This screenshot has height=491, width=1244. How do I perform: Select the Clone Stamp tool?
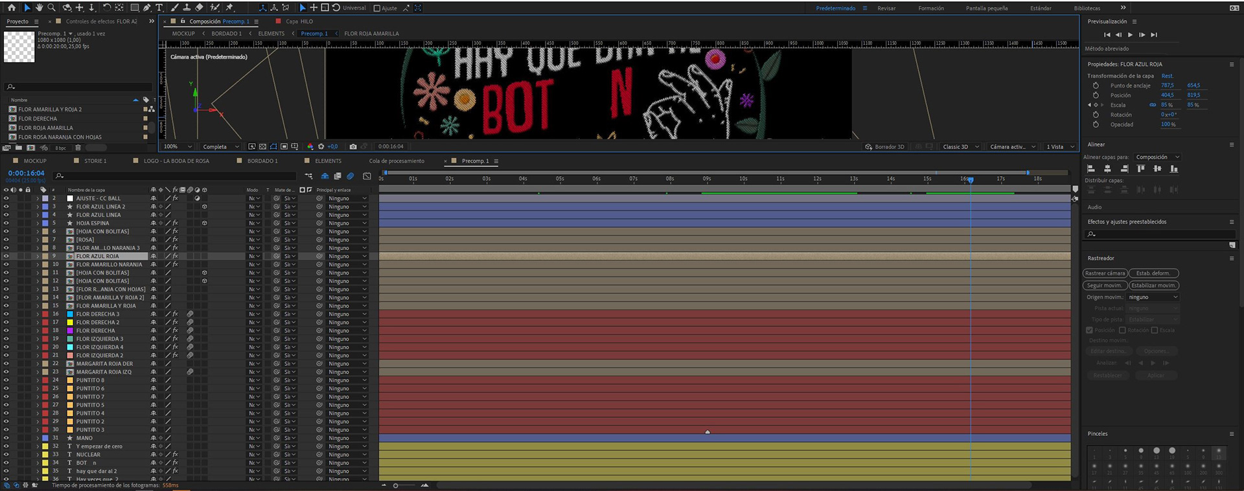pos(187,8)
